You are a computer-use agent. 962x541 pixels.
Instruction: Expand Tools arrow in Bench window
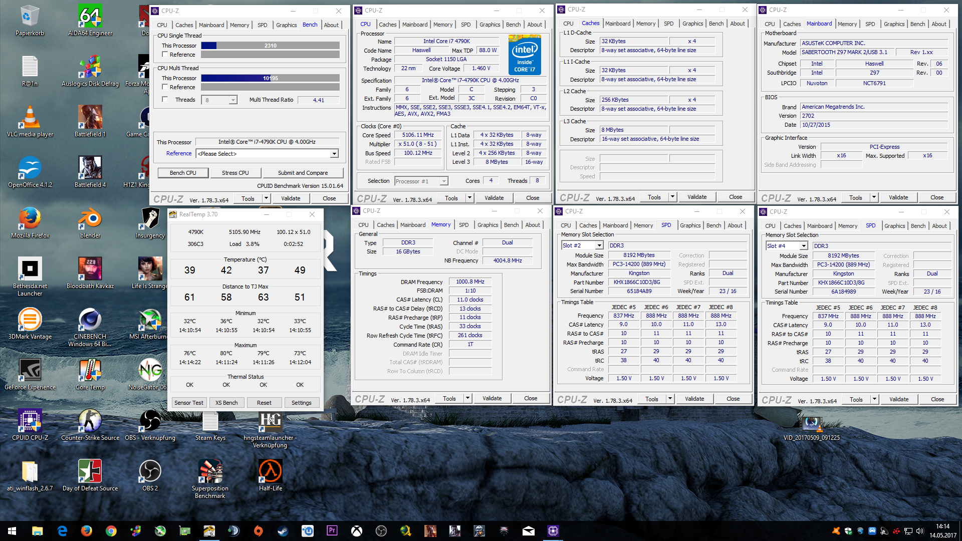pos(267,198)
